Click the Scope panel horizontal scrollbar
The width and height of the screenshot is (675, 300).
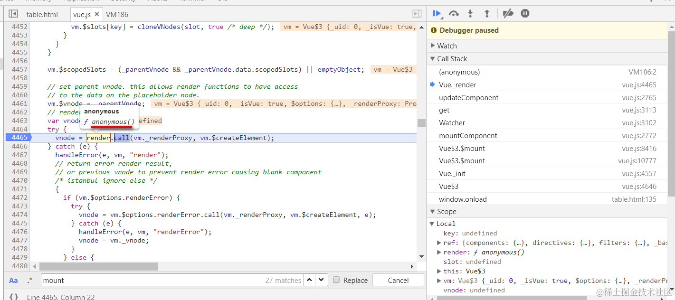tap(513, 298)
